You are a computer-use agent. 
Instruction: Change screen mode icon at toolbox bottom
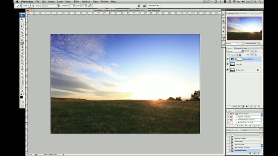click(22, 106)
